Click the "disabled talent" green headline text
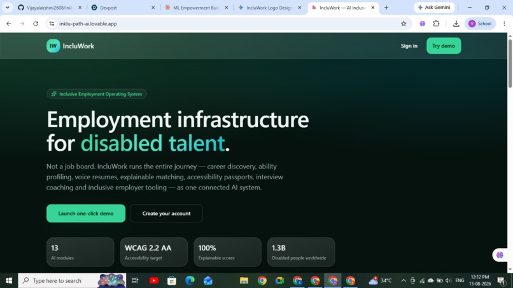The height and width of the screenshot is (288, 513). point(153,143)
